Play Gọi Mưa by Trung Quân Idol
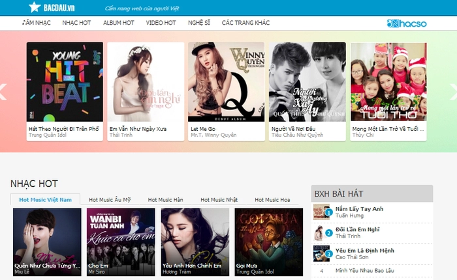The height and width of the screenshot is (280, 457). coord(269,242)
